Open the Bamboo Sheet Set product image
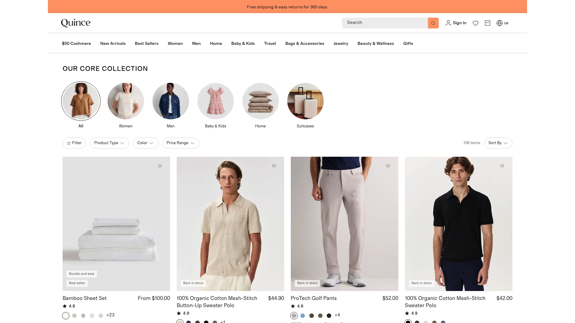575x323 pixels. [116, 224]
